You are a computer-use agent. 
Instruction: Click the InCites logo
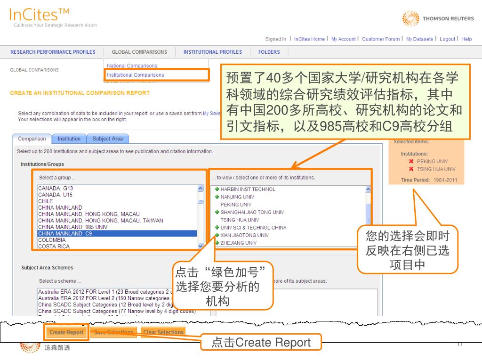pyautogui.click(x=40, y=15)
